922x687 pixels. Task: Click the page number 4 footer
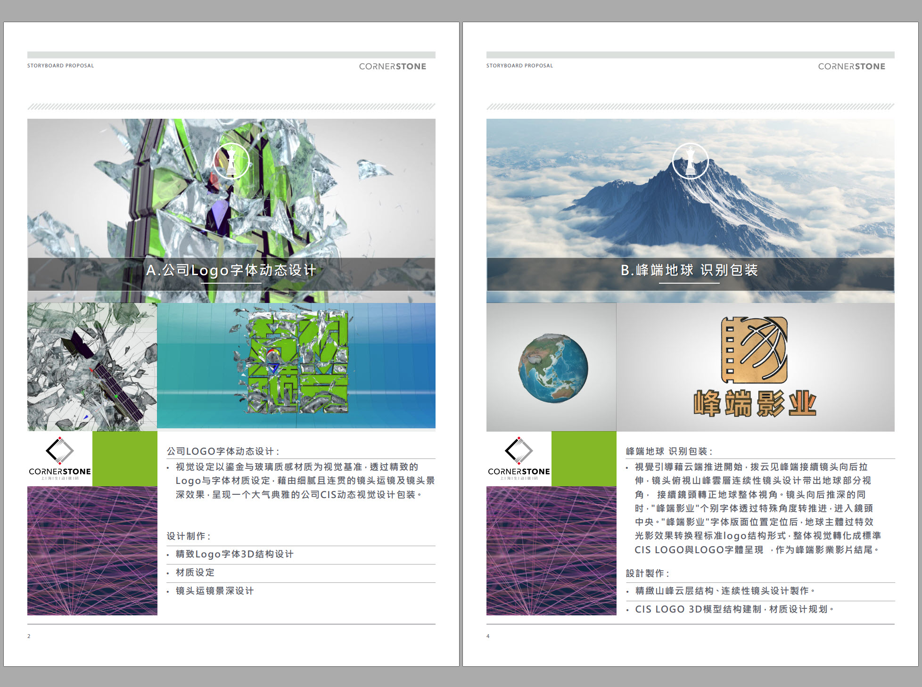click(488, 636)
